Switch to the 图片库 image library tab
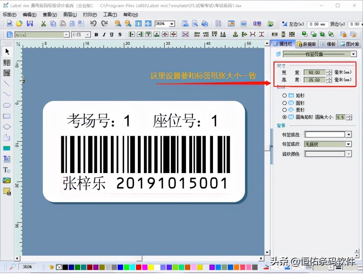 coord(349,44)
